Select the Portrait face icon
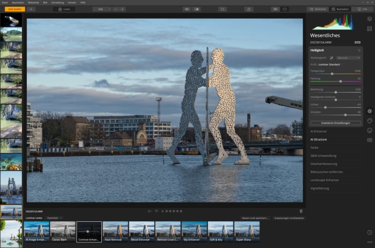Viewport: 375px width, 248px height. pyautogui.click(x=369, y=131)
